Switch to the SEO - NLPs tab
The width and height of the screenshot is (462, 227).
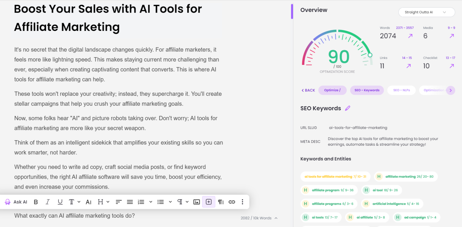(402, 90)
